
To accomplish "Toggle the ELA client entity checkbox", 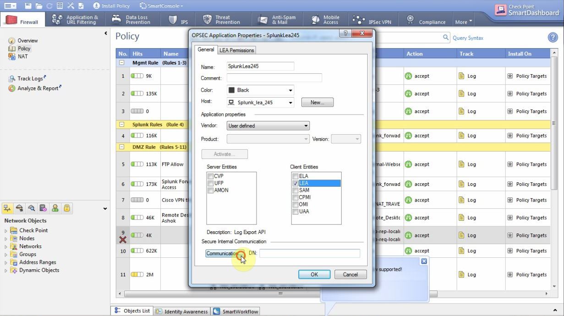I will point(295,176).
